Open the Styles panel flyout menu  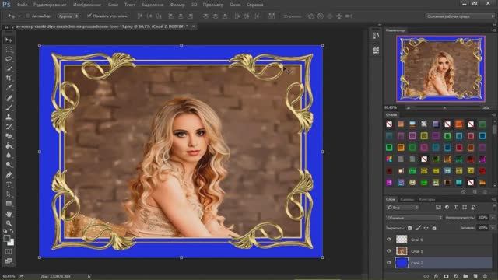point(494,114)
